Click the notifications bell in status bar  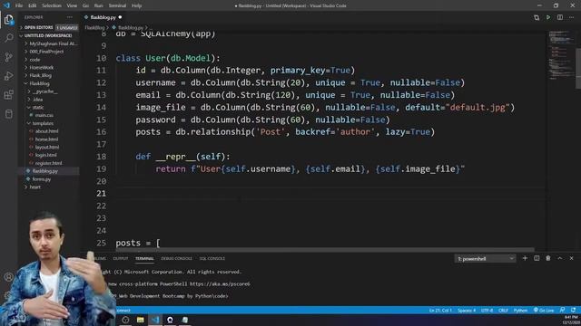pos(574,310)
